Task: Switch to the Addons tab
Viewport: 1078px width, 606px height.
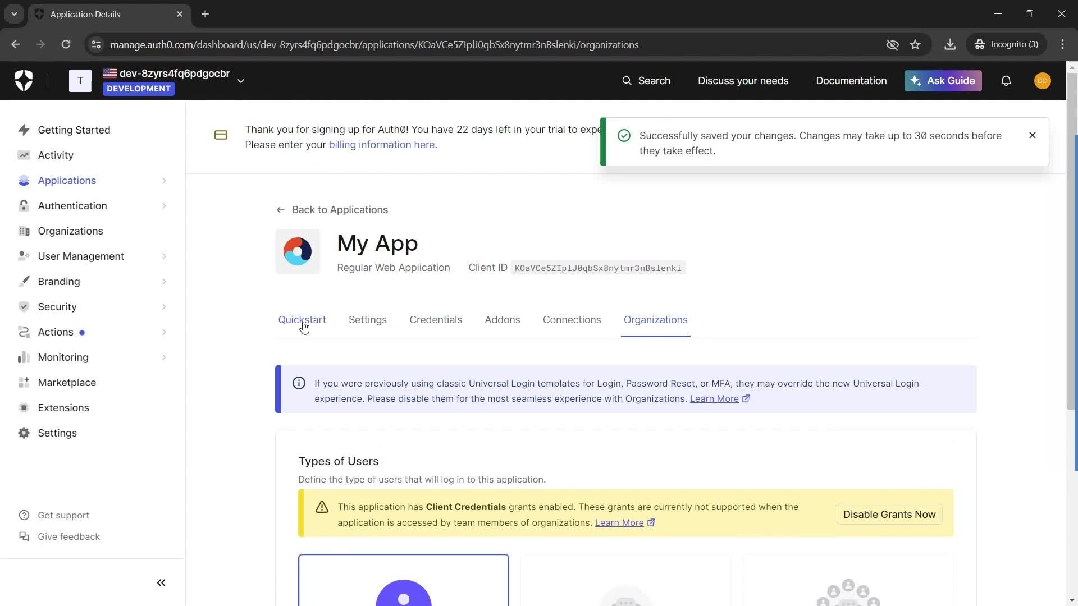Action: [503, 320]
